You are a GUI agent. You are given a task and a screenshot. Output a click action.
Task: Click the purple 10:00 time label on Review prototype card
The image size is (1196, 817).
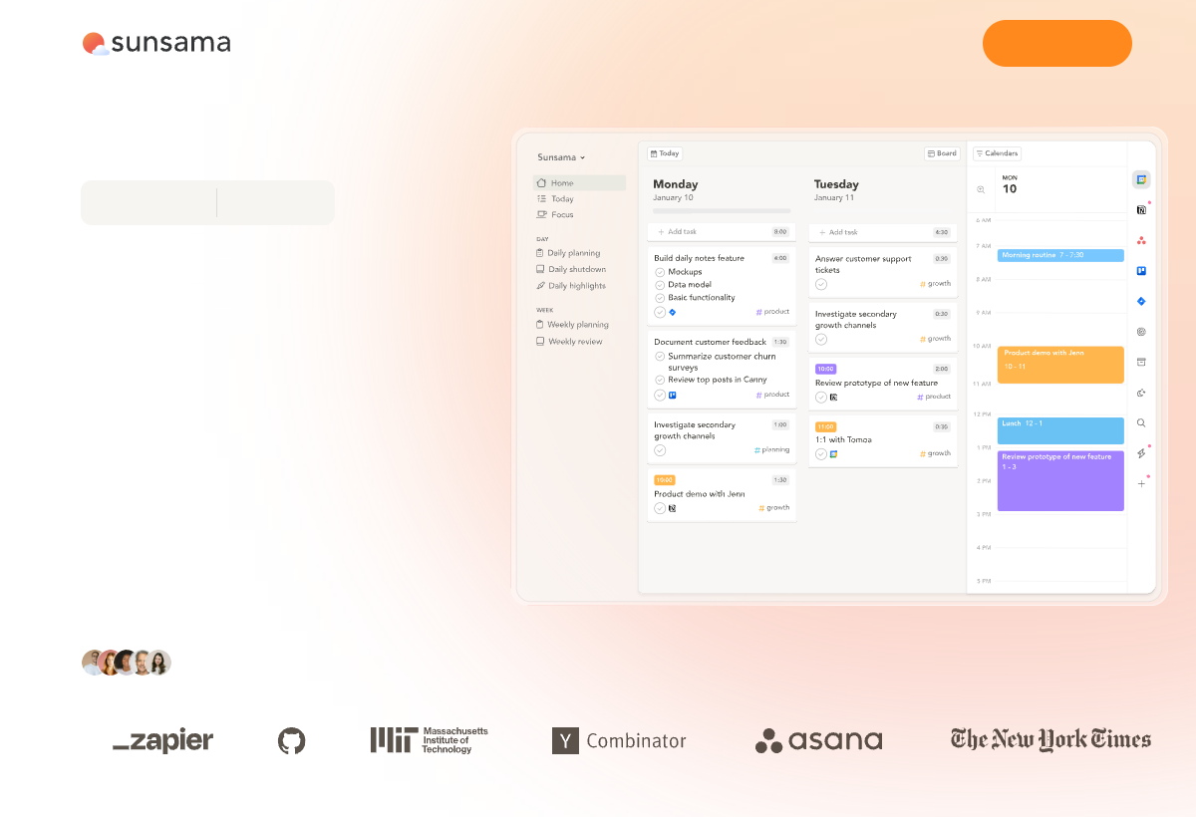(x=825, y=369)
